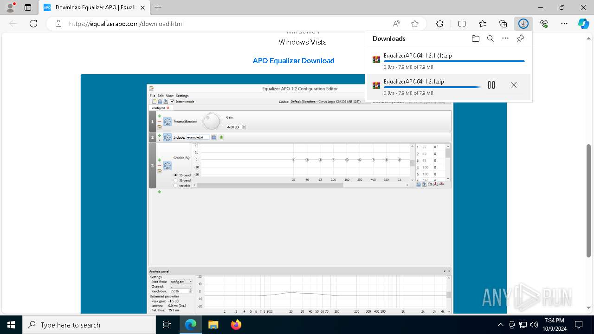The image size is (594, 334).
Task: Show hidden system tray icons
Action: [500, 325]
